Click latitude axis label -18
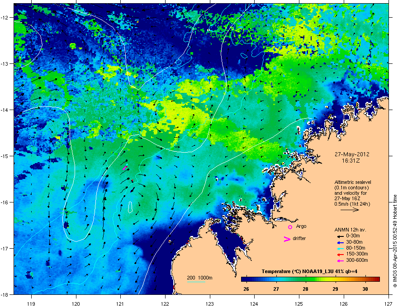This screenshot has height=308, width=398. point(5,294)
